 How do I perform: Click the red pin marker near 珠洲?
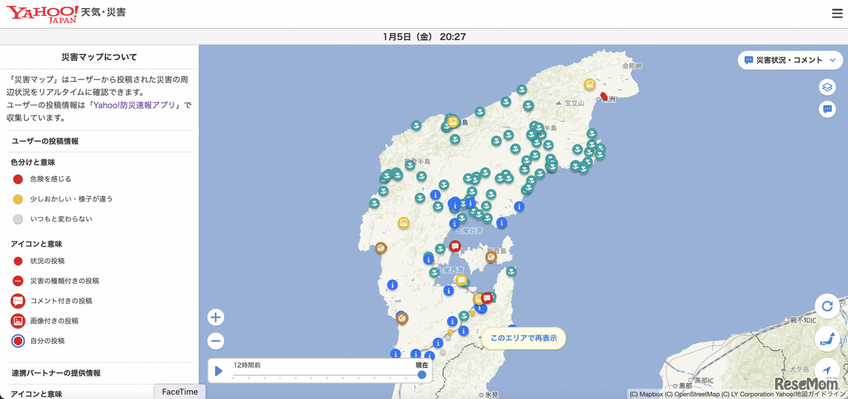click(x=604, y=96)
